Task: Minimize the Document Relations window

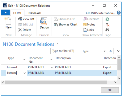Action: 93,6
